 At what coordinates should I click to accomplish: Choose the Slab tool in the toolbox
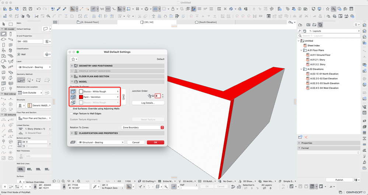[4, 39]
